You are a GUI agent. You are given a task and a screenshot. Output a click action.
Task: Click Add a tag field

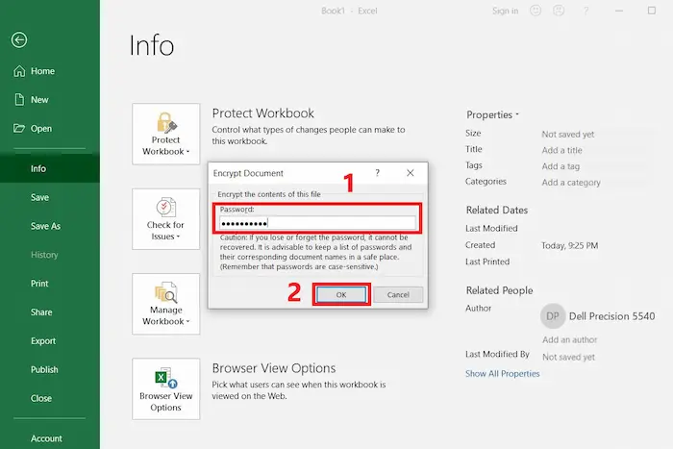tap(561, 166)
